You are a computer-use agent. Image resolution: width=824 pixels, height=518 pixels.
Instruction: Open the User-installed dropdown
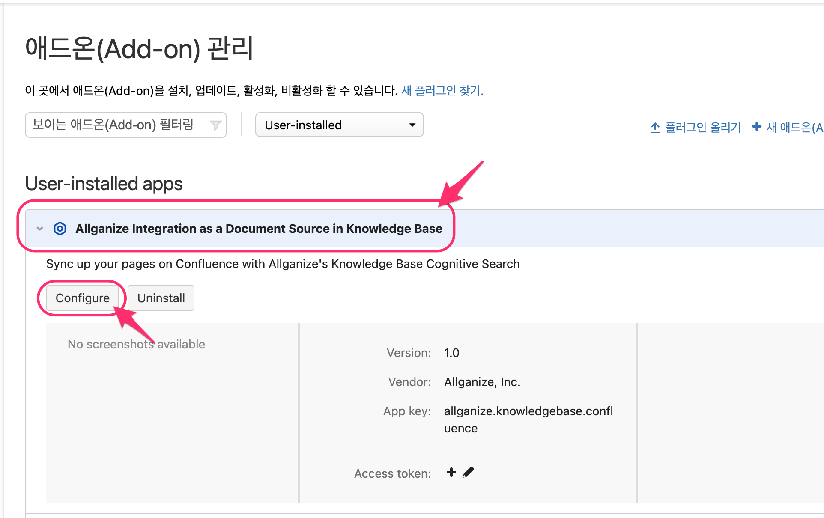click(x=340, y=125)
